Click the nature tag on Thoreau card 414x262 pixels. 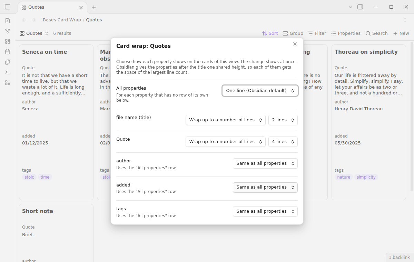click(x=344, y=177)
